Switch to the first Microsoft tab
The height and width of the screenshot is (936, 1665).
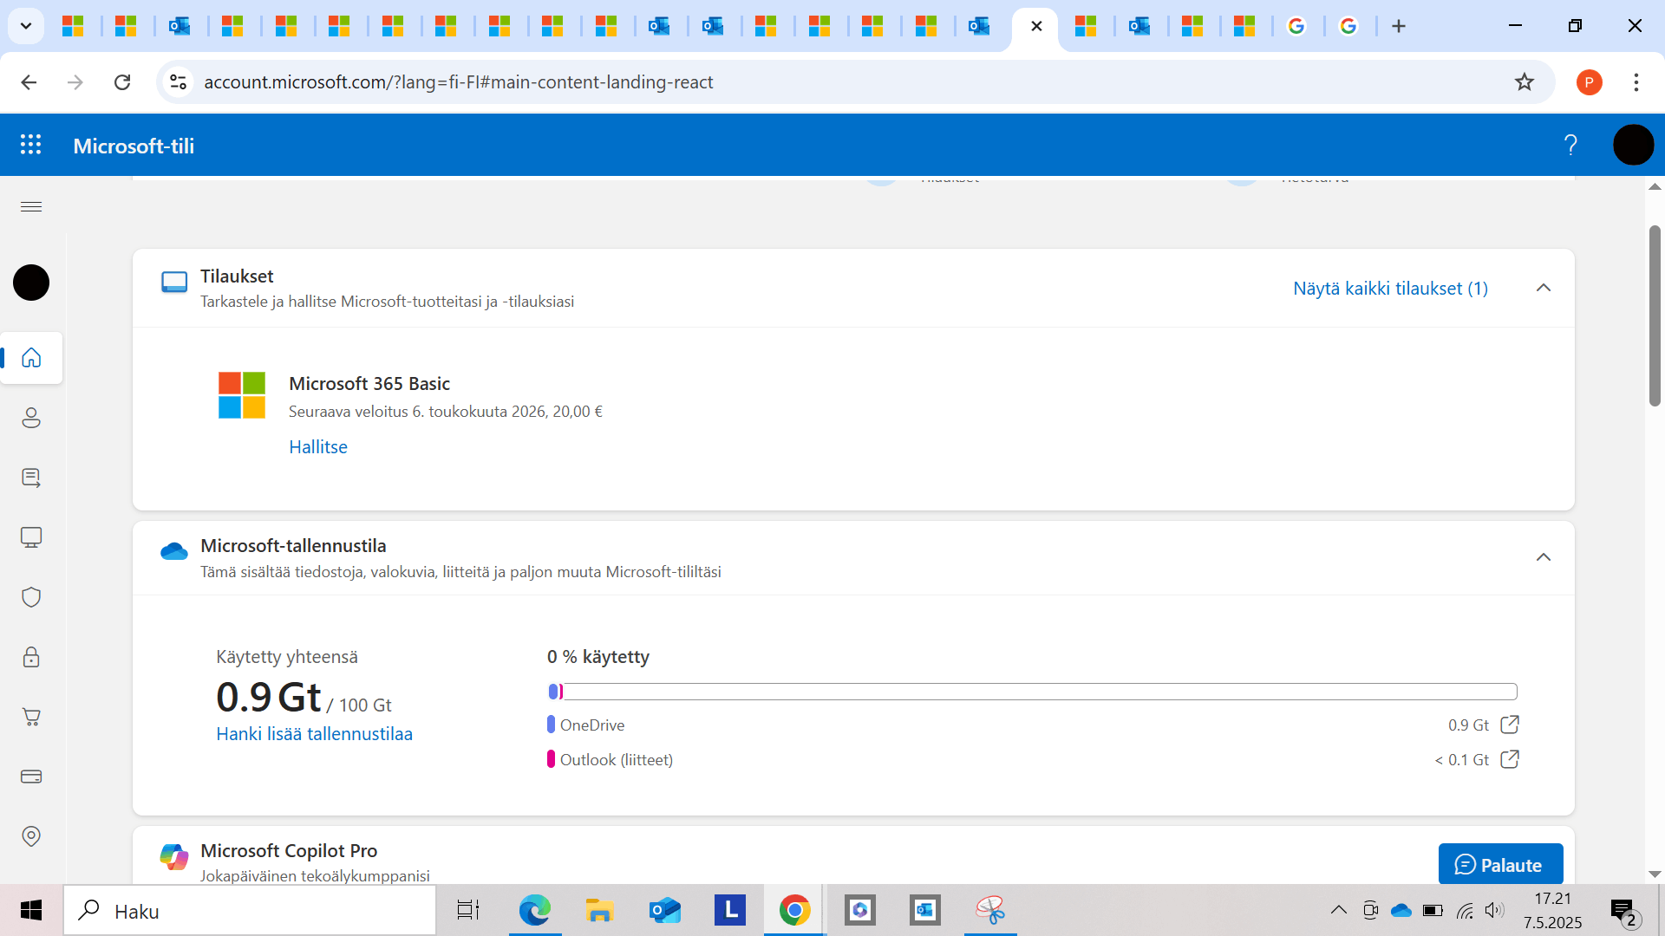(74, 26)
